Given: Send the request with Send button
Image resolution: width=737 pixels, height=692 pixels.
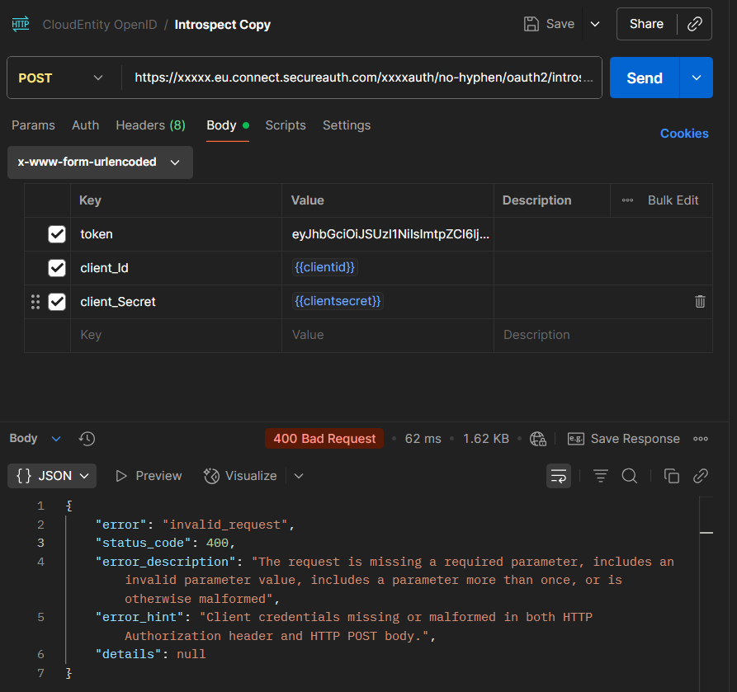Looking at the screenshot, I should click(645, 78).
